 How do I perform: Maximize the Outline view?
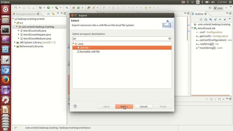(x=230, y=13)
